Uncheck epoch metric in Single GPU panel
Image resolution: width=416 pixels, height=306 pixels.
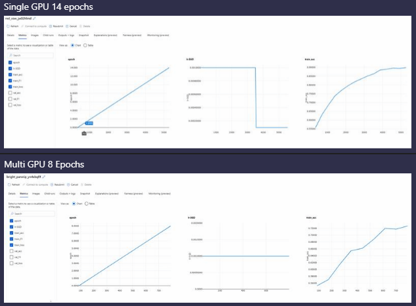click(10, 62)
